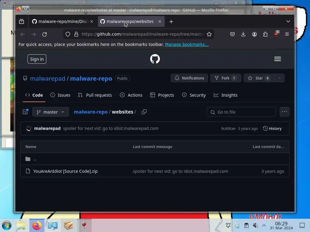Screen dimensions: 310x232
Task: Open latest commit message link
Action: 111,128
